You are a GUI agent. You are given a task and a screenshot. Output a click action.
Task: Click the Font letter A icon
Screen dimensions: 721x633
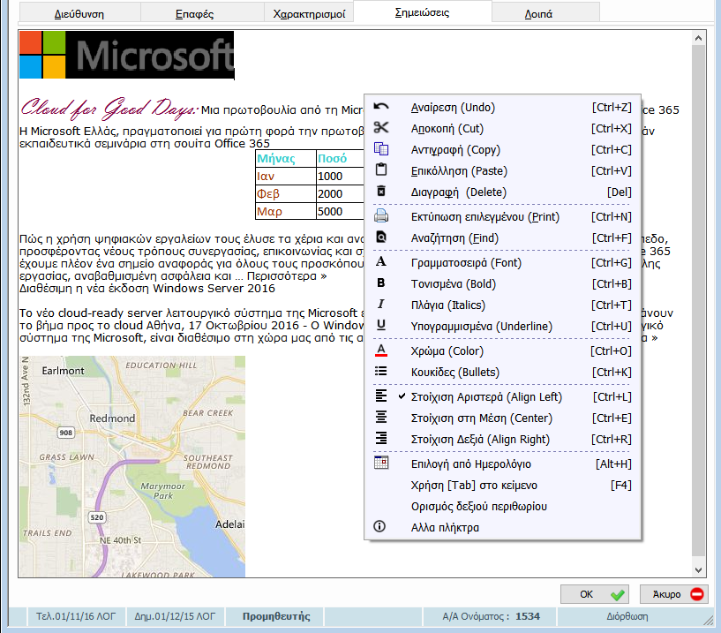click(x=381, y=261)
